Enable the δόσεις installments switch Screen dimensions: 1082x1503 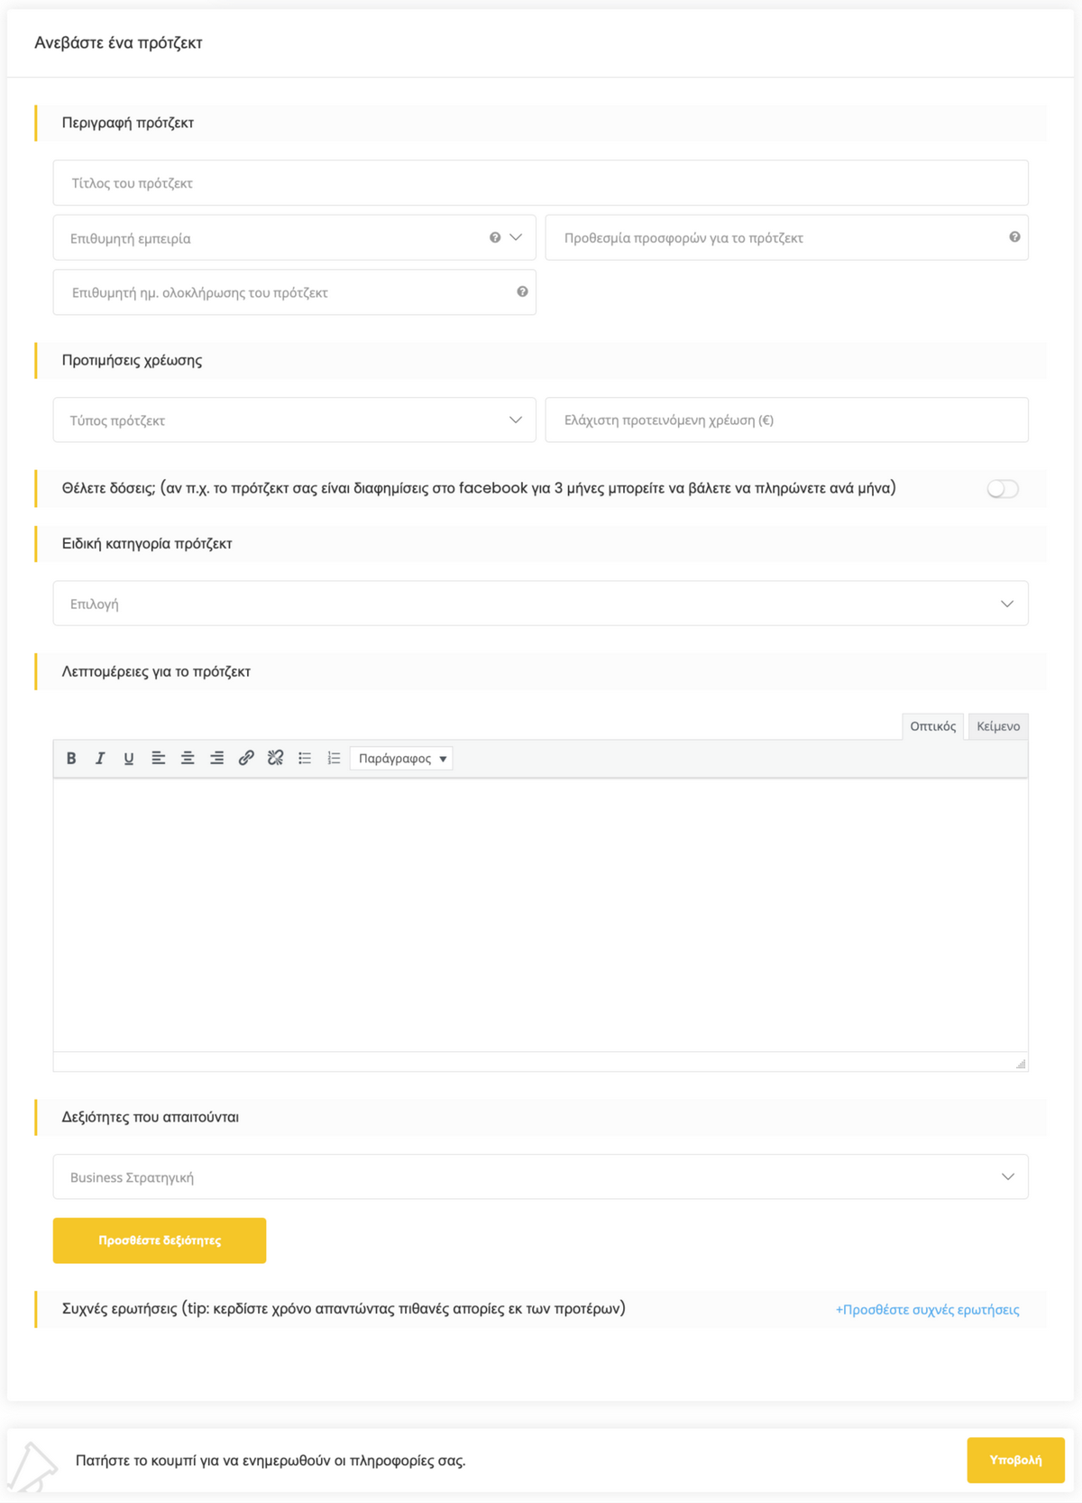[1002, 489]
